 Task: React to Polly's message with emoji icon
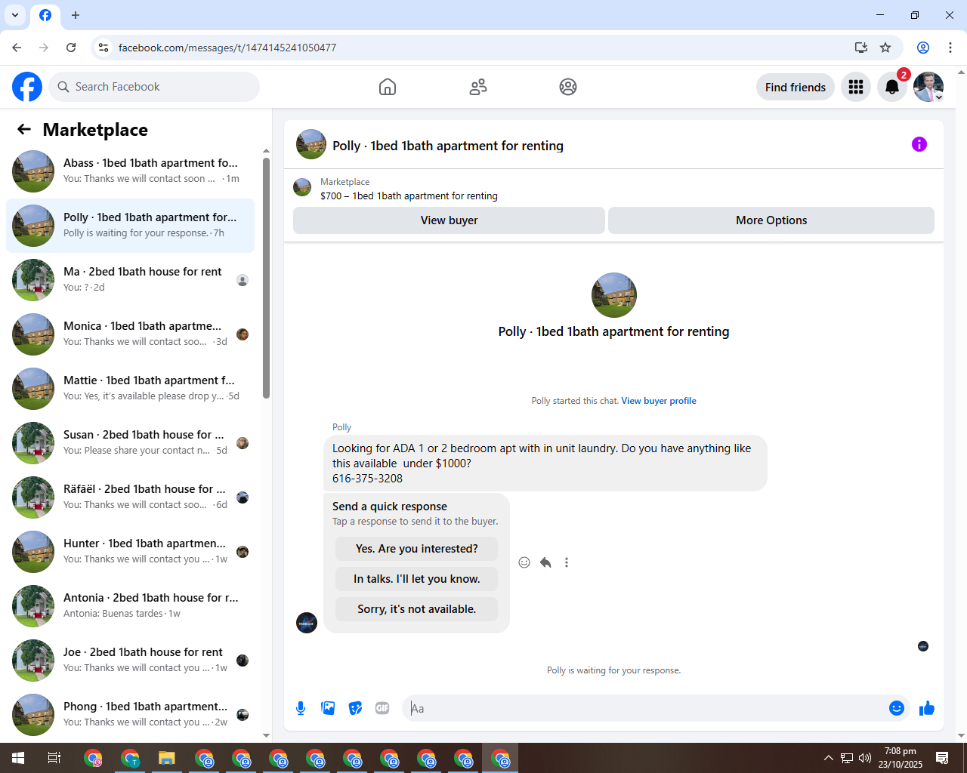coord(524,562)
